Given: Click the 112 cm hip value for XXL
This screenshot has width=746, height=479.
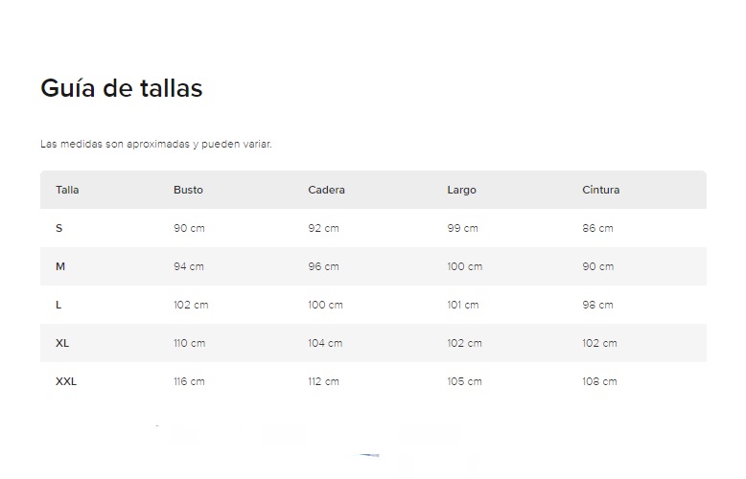Looking at the screenshot, I should (x=323, y=381).
